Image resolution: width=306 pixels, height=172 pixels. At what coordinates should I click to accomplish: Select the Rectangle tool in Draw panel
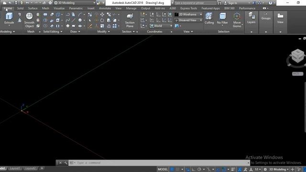(73, 26)
